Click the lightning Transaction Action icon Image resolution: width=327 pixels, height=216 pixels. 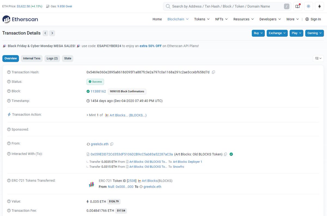pos(9,115)
